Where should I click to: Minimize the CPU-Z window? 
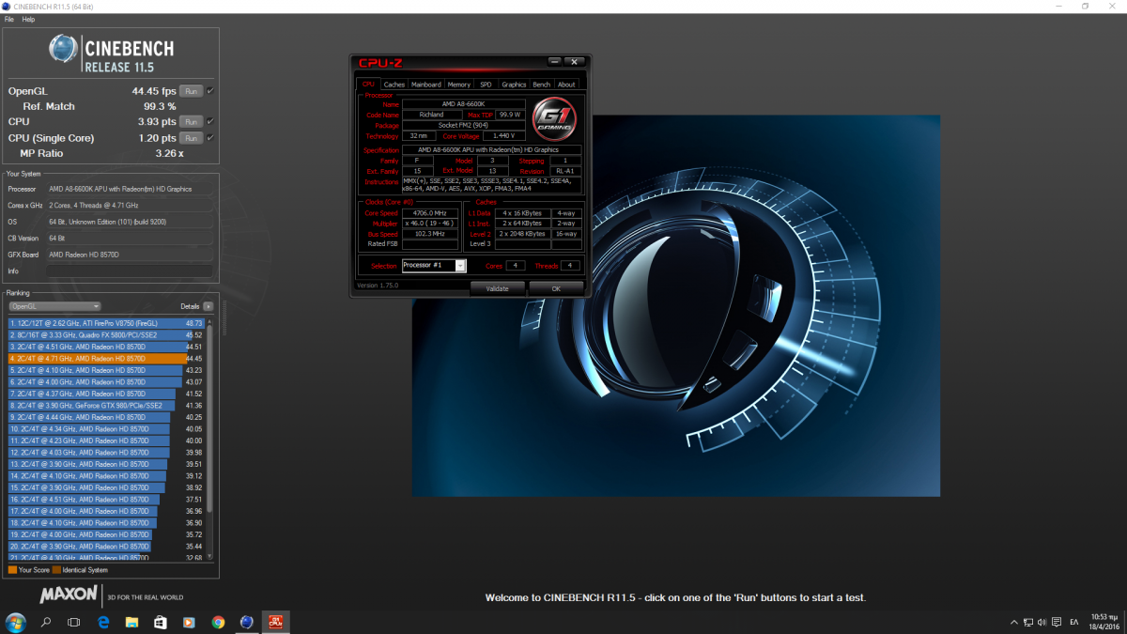(554, 62)
